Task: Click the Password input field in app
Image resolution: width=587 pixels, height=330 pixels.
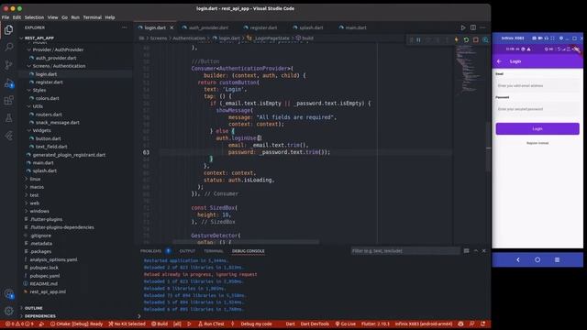Action: 537,109
